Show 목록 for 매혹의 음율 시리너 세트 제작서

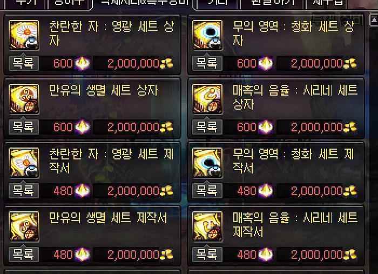[x=207, y=255]
